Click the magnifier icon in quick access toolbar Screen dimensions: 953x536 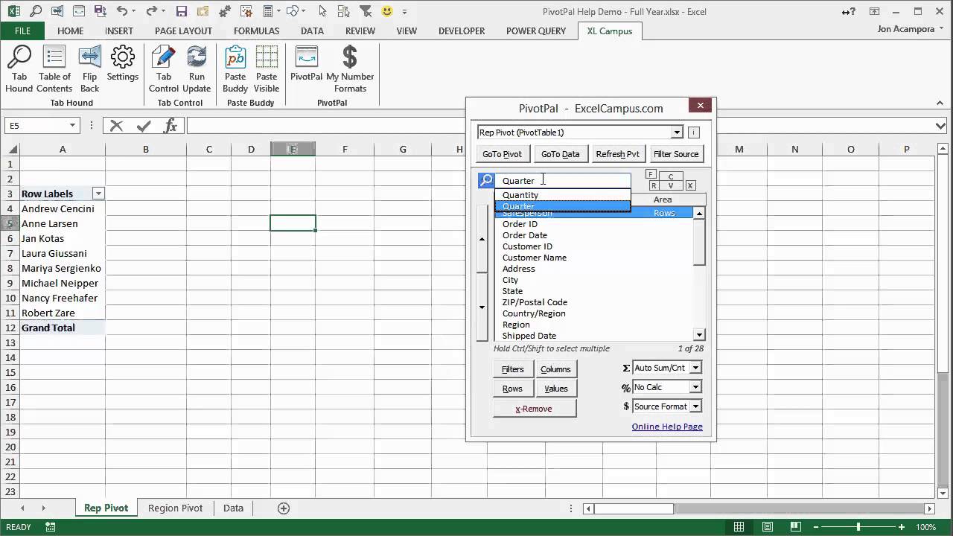tap(36, 11)
